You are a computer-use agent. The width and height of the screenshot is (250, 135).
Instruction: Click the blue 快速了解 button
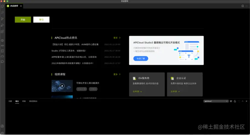(x=141, y=58)
